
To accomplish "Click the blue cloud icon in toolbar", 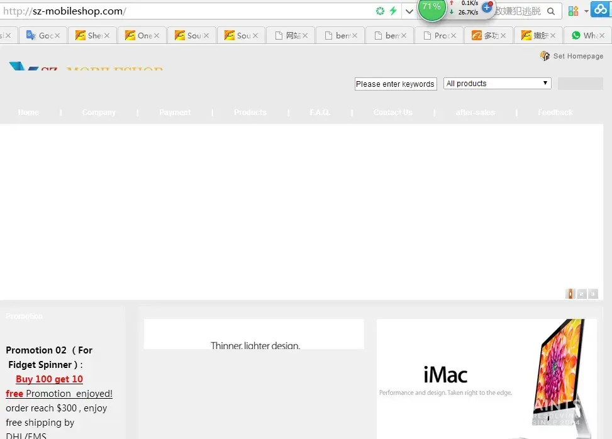I will [x=602, y=11].
